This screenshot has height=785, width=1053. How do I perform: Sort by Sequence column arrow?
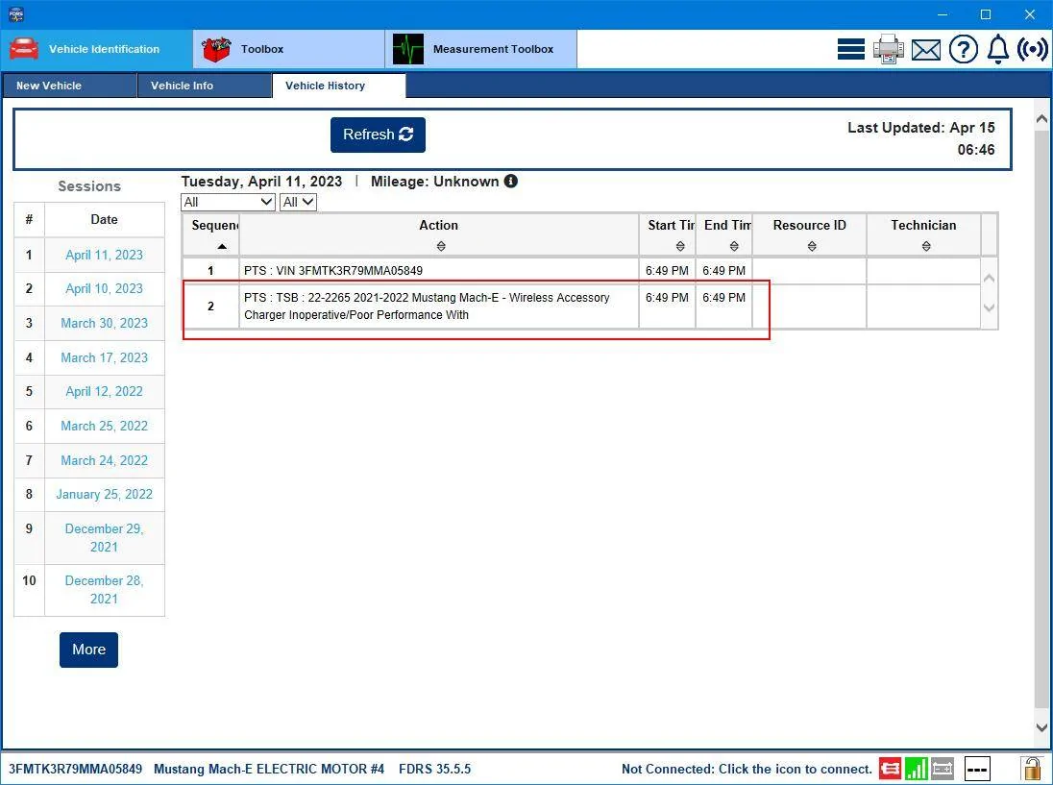click(x=222, y=246)
